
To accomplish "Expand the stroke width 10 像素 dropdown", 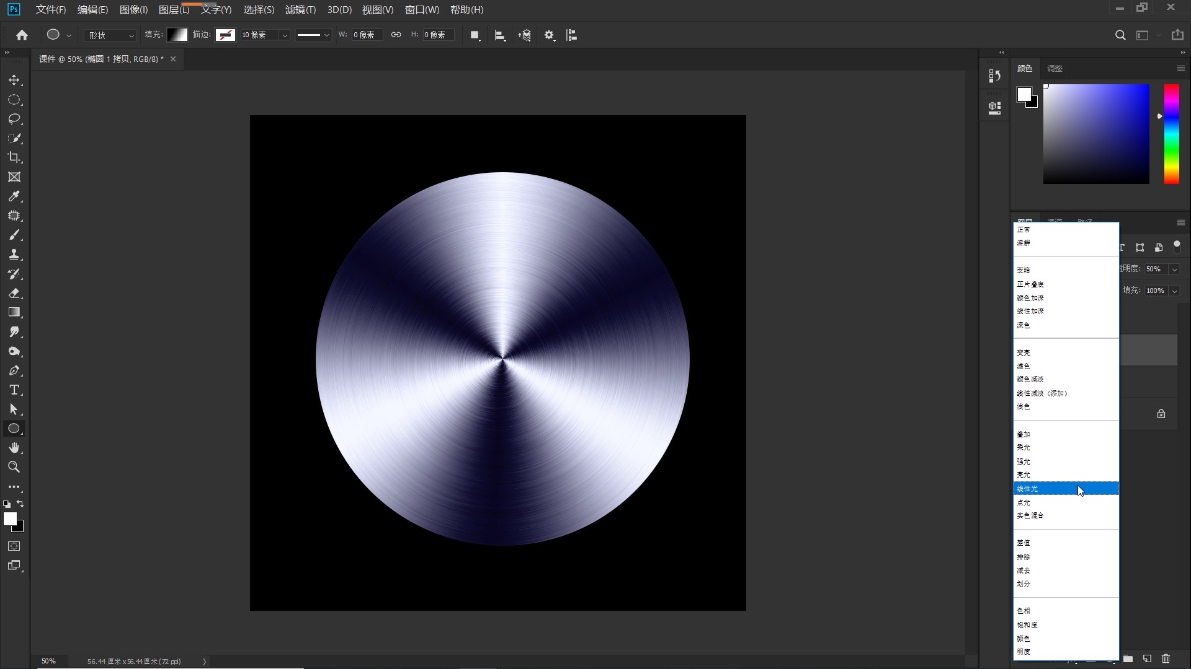I will tap(285, 35).
